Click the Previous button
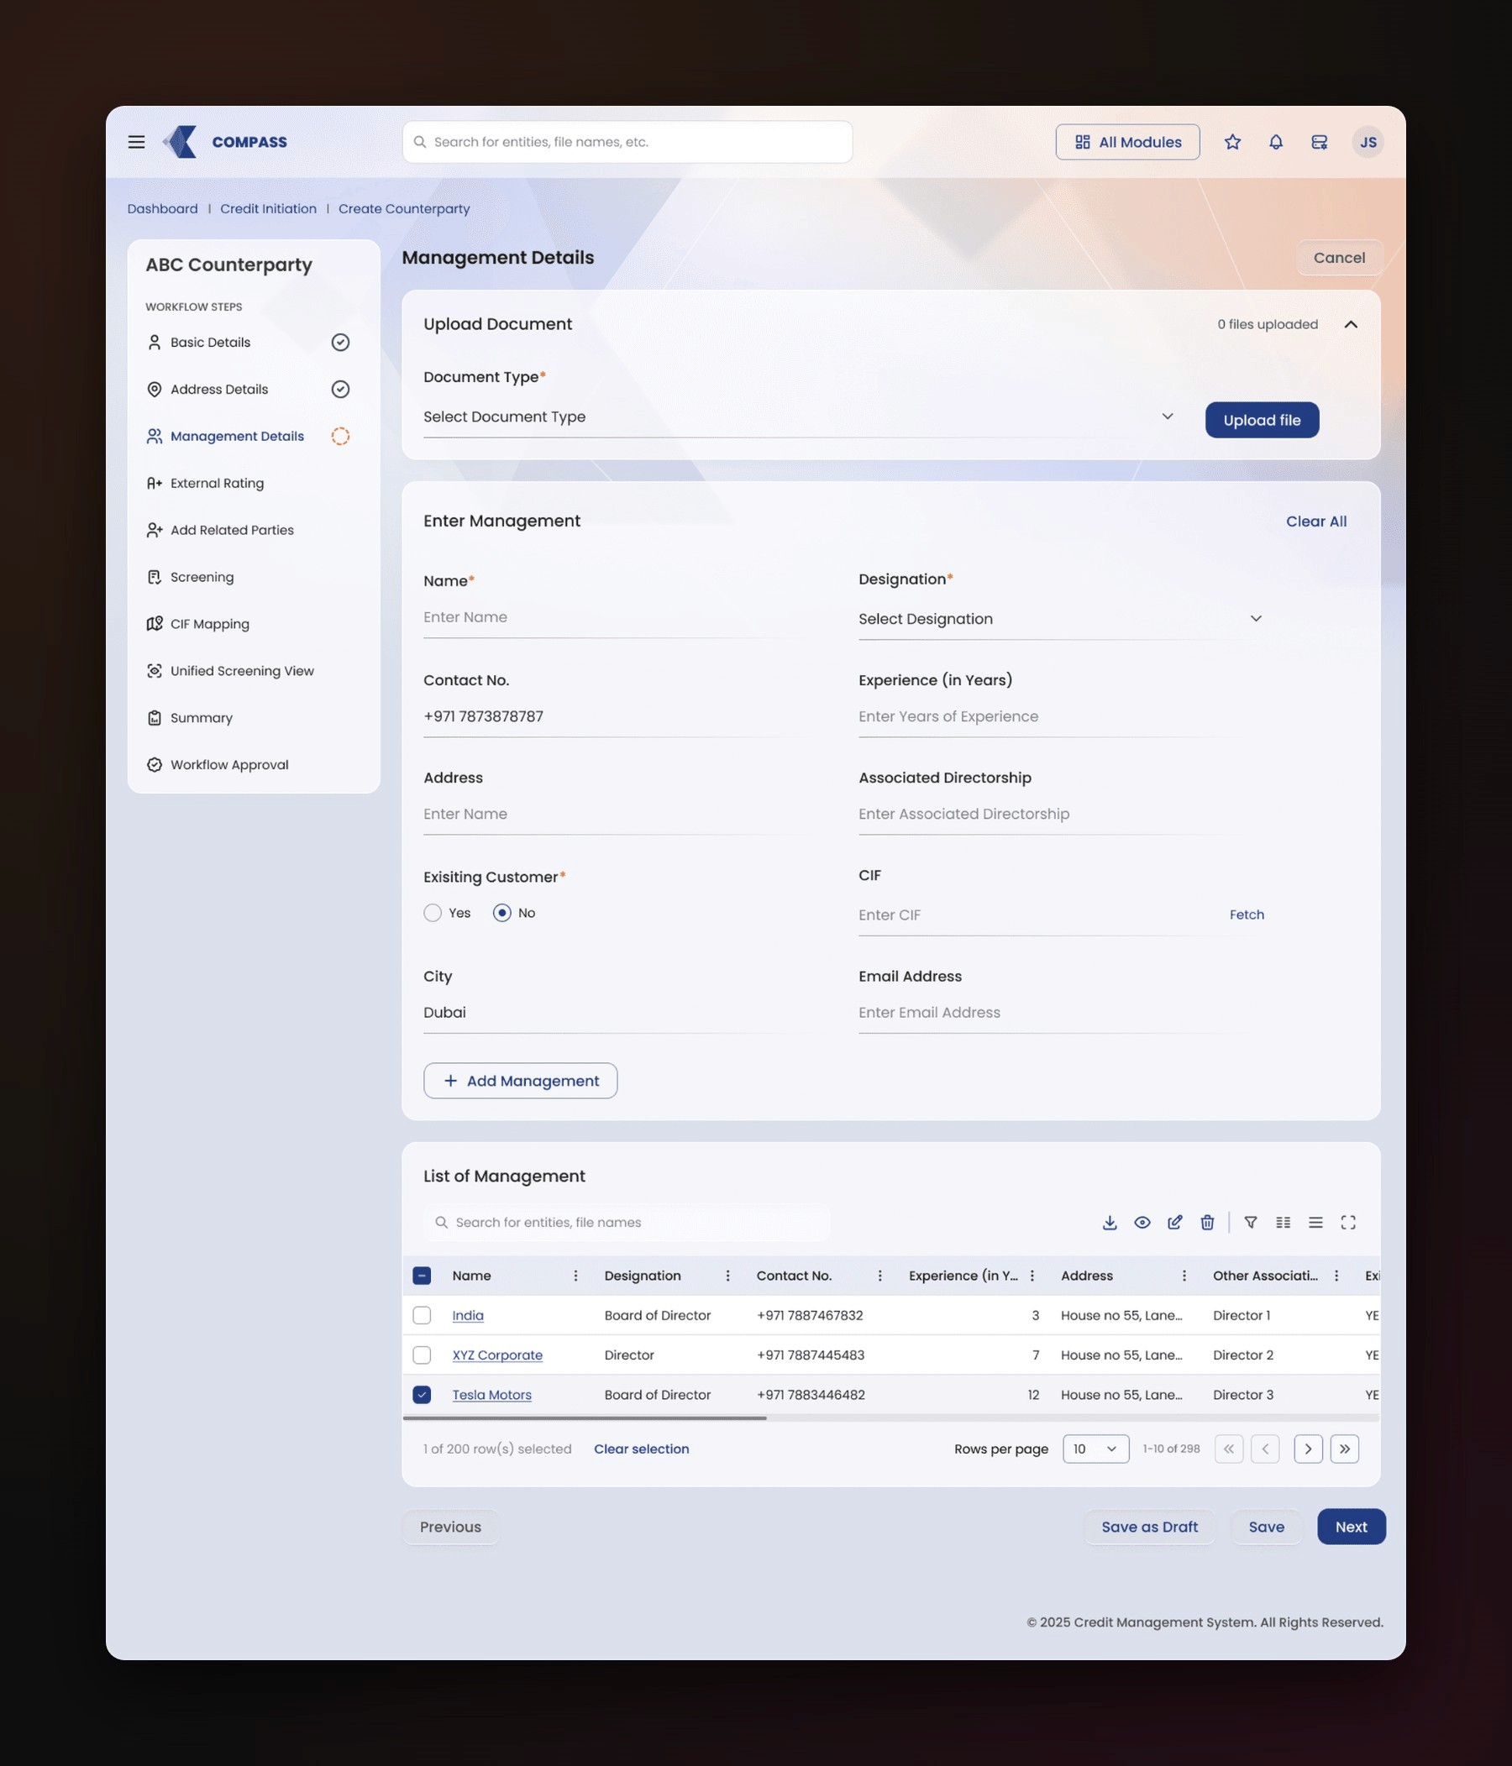Screen dimensions: 1512x1766 tap(450, 1527)
